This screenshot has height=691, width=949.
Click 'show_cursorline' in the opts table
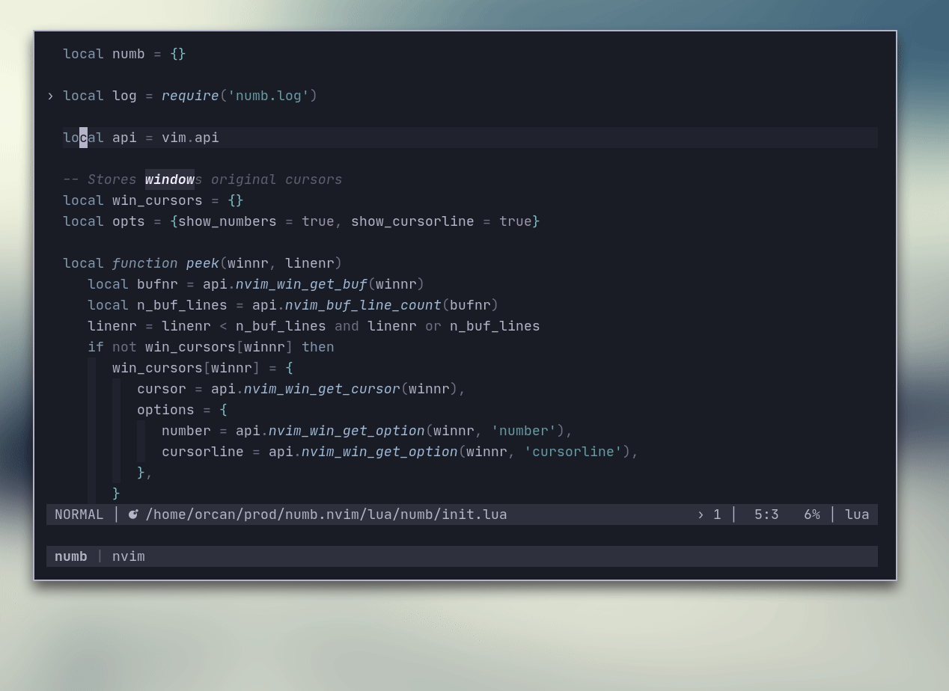pyautogui.click(x=412, y=221)
